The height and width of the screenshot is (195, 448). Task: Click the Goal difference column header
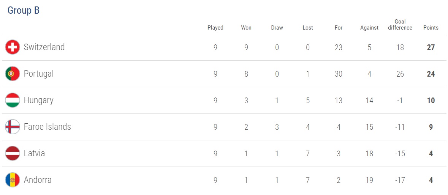tap(400, 25)
